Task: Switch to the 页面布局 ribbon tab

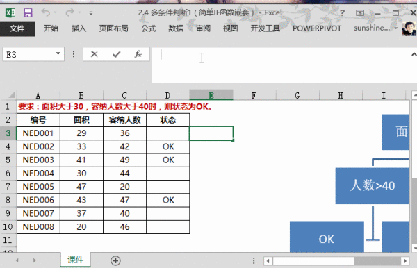Action: tap(113, 28)
